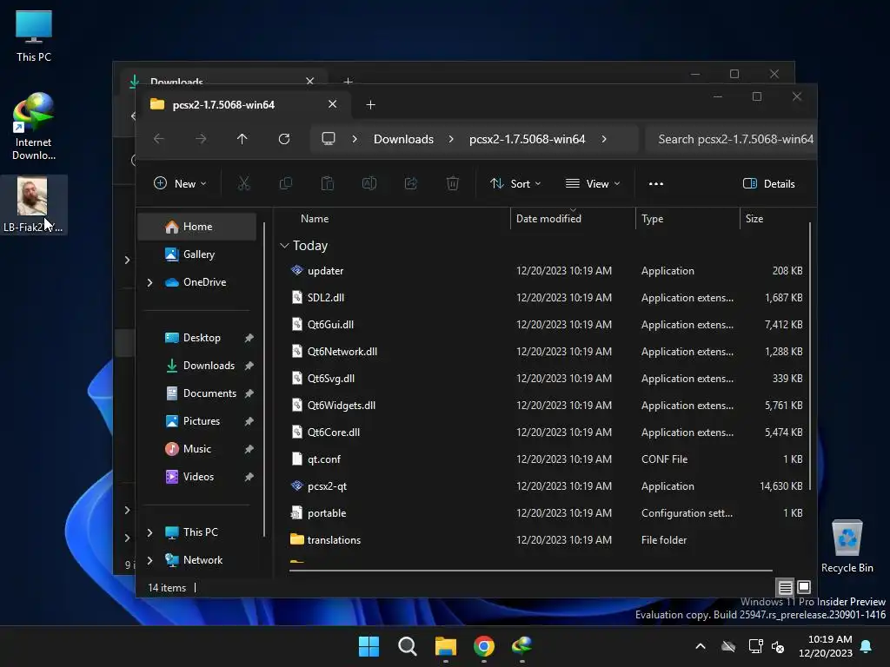The width and height of the screenshot is (890, 667).
Task: Click the Rename icon in toolbar
Action: point(369,183)
